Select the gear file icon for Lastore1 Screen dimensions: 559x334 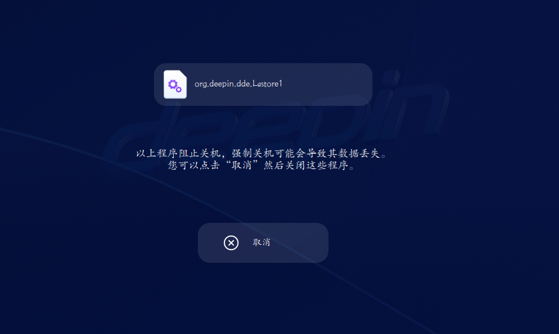pyautogui.click(x=175, y=84)
